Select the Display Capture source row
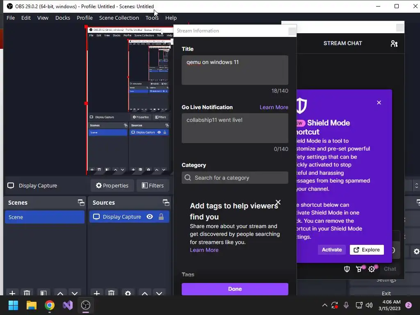The image size is (420, 315). 129,217
